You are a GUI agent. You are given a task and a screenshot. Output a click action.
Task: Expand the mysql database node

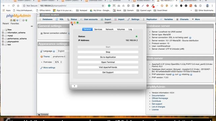pyautogui.click(x=3, y=36)
